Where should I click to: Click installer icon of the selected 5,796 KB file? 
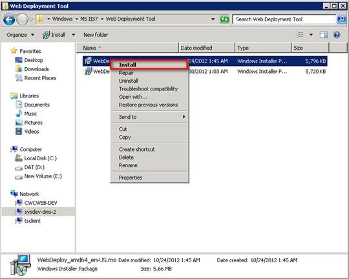89,61
